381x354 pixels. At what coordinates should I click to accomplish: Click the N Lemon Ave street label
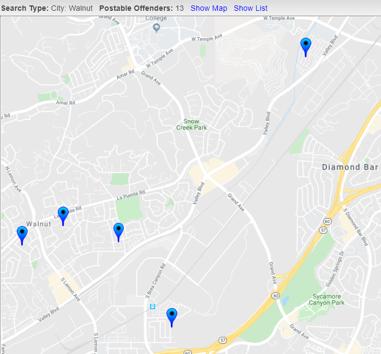pos(12,178)
